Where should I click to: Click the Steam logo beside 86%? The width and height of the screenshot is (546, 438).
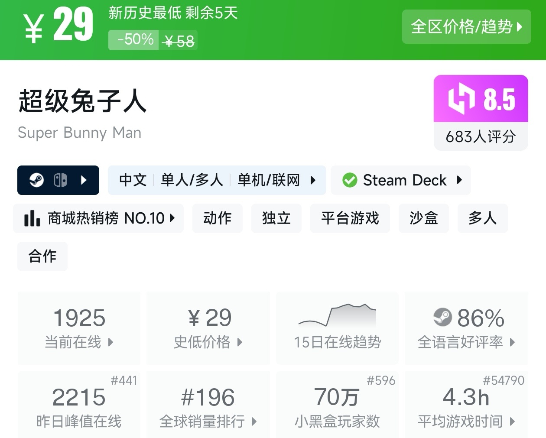coord(442,318)
